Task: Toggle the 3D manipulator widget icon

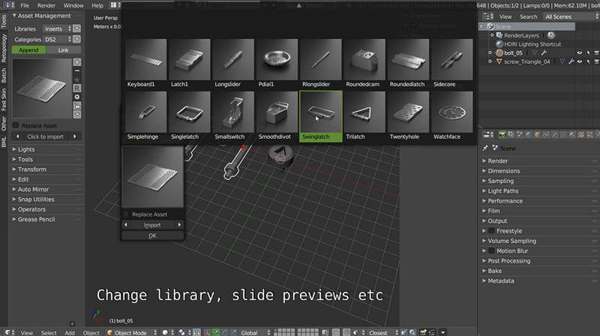Action: [207, 332]
